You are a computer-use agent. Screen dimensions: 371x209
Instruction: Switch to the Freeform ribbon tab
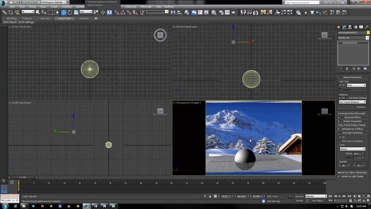click(27, 18)
